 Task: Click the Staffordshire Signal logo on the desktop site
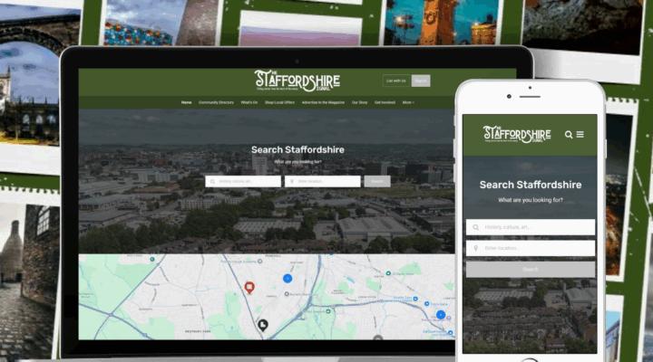(x=297, y=81)
